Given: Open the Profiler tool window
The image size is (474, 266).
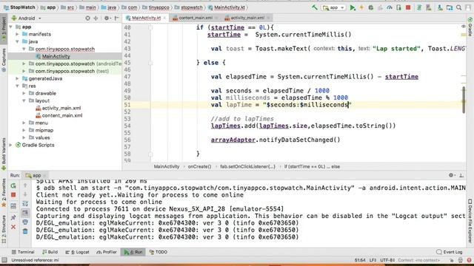Looking at the screenshot, I should tap(107, 252).
